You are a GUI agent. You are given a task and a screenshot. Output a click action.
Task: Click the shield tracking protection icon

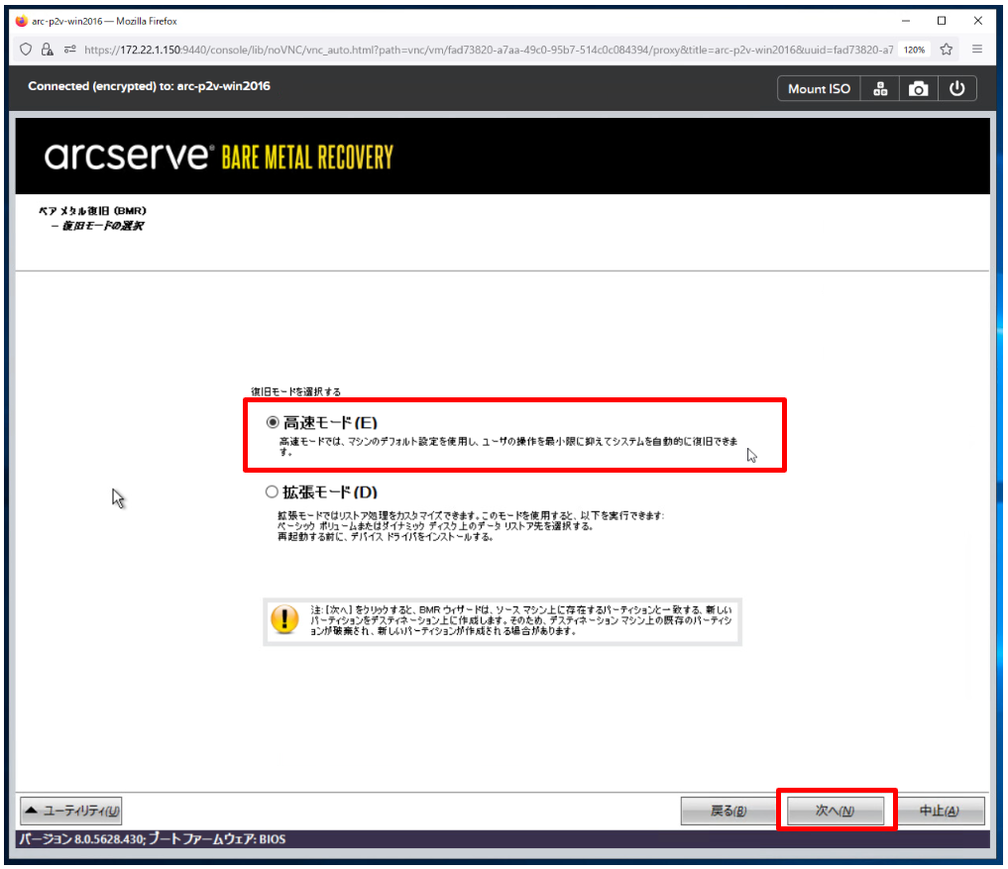26,50
